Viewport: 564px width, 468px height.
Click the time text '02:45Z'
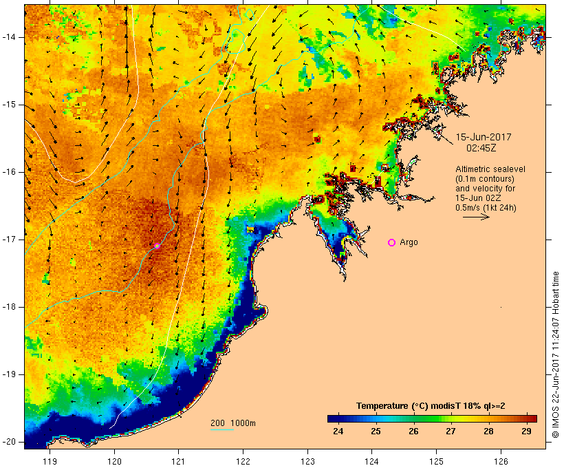tap(481, 148)
